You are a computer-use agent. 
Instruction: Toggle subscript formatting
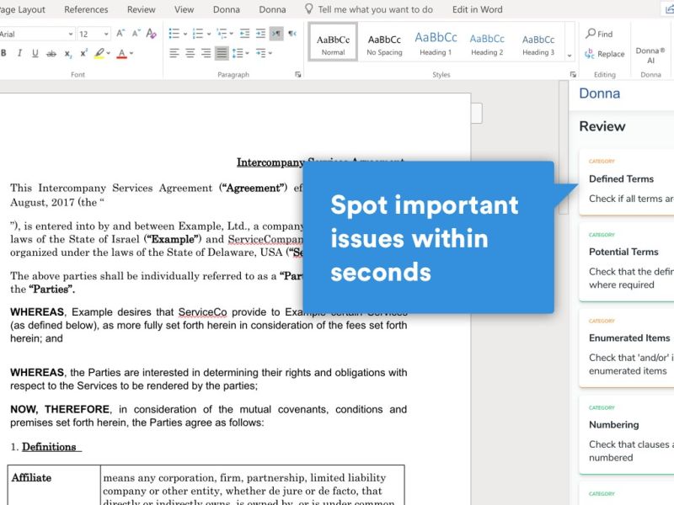pos(67,53)
